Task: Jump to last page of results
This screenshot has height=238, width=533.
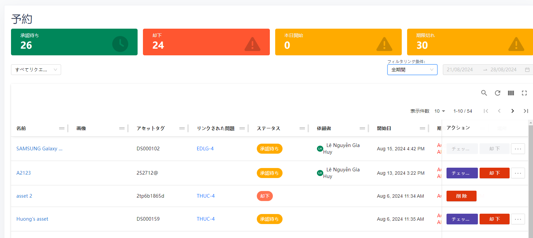Action: click(526, 111)
